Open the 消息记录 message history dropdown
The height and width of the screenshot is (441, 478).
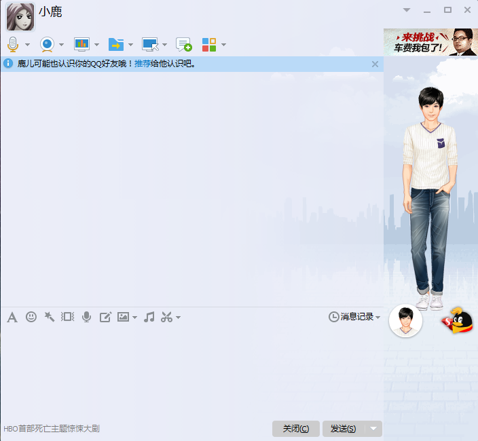tap(354, 317)
